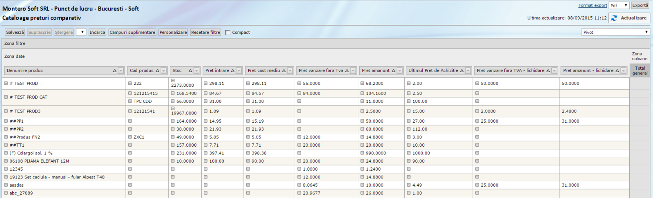Click the Campuri suplimentare button
This screenshot has width=653, height=198.
click(132, 33)
